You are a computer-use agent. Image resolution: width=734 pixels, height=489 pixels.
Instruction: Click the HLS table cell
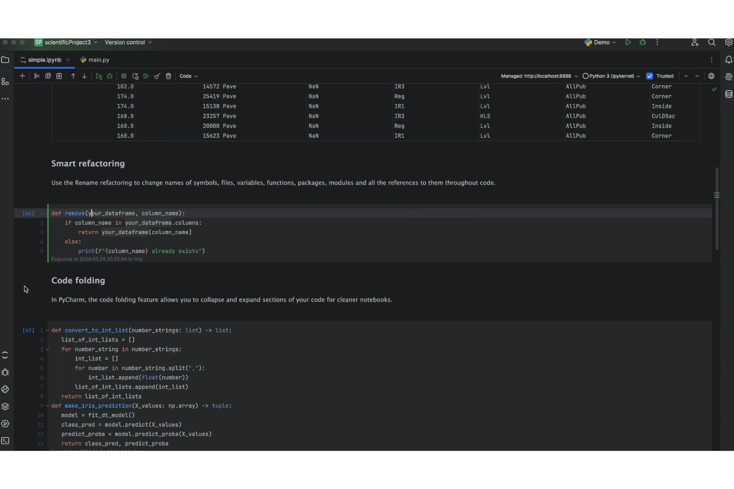[485, 116]
